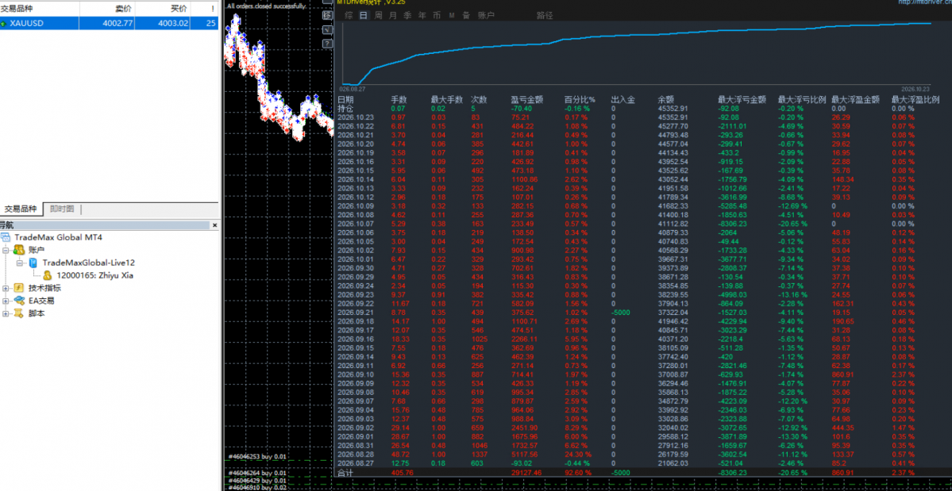This screenshot has height=491, width=952.
Task: Click the 路径 path button
Action: click(x=545, y=15)
